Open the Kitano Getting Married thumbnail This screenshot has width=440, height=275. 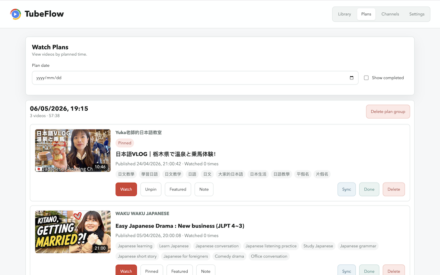pyautogui.click(x=73, y=232)
